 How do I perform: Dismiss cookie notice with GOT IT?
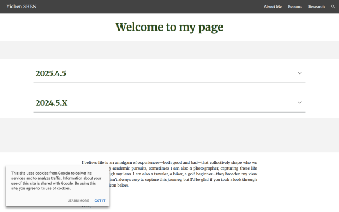click(100, 201)
